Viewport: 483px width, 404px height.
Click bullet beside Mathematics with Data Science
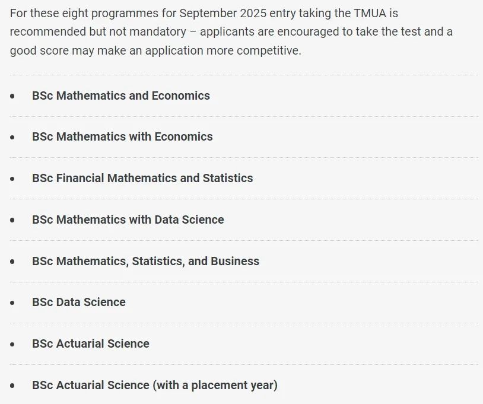pyautogui.click(x=12, y=220)
